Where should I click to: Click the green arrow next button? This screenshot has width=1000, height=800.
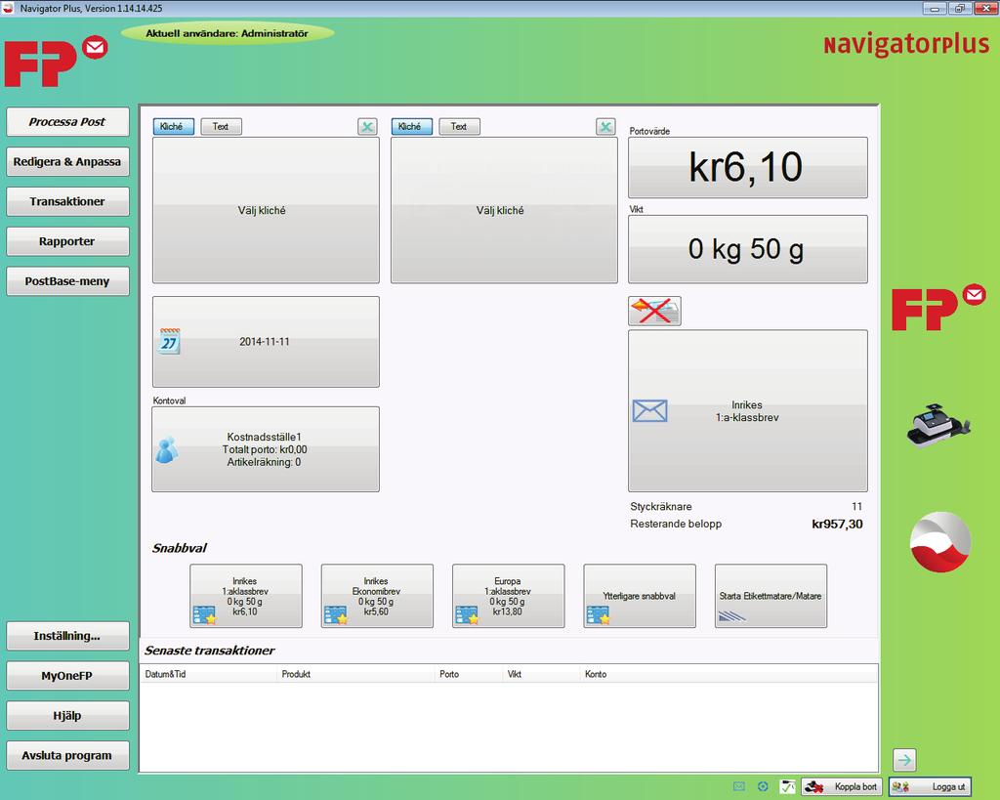[x=904, y=760]
